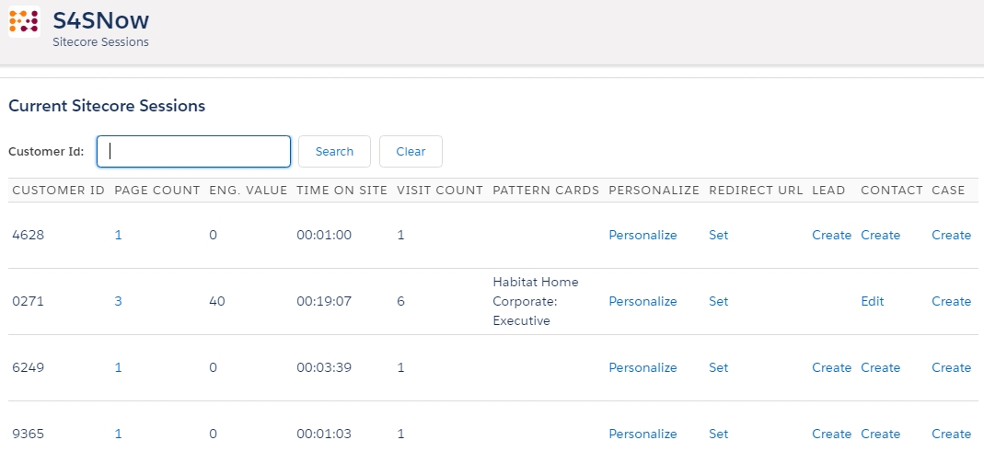Click Personalize for customer 4628
The height and width of the screenshot is (452, 984).
point(642,236)
